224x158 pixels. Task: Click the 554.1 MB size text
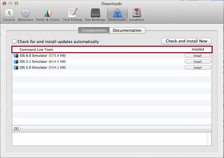(x=57, y=68)
